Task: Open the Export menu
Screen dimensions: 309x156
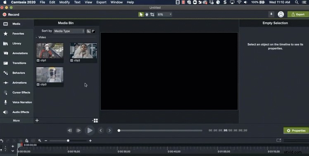Action: click(x=101, y=2)
